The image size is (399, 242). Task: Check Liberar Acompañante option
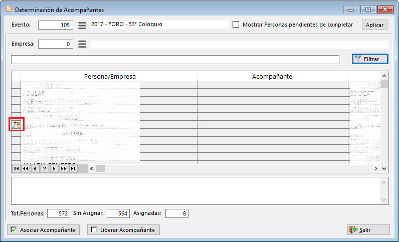[x=93, y=230]
